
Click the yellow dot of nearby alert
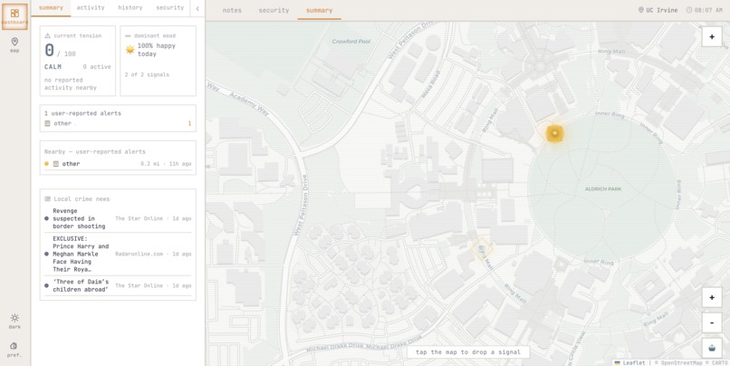pyautogui.click(x=46, y=164)
